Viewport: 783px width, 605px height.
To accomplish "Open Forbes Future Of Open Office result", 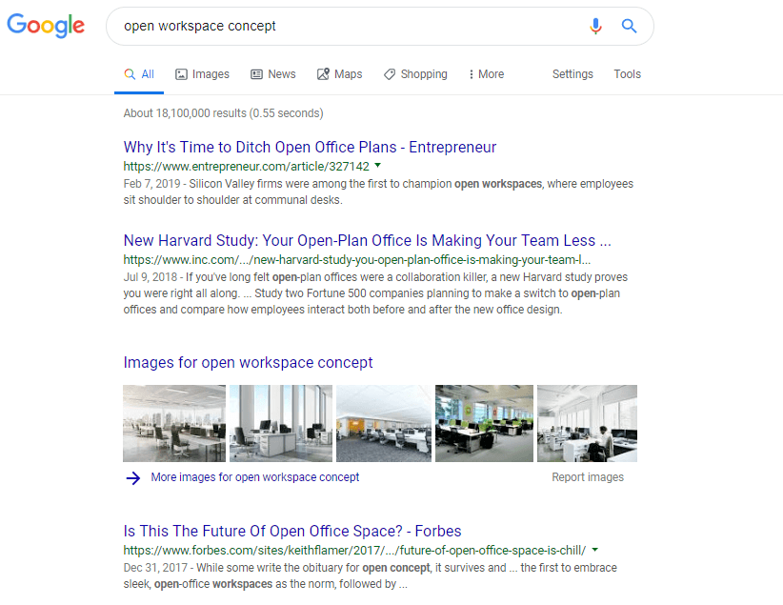I will pos(292,531).
